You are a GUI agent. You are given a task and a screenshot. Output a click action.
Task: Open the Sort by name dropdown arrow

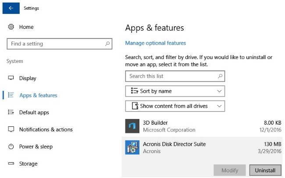point(219,91)
